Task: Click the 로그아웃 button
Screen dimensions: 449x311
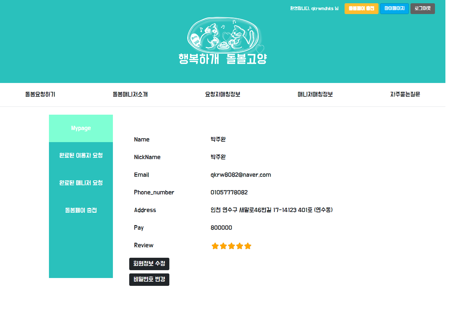Action: (x=423, y=8)
